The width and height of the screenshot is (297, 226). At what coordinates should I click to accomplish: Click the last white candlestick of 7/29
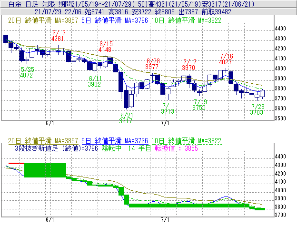(262, 93)
